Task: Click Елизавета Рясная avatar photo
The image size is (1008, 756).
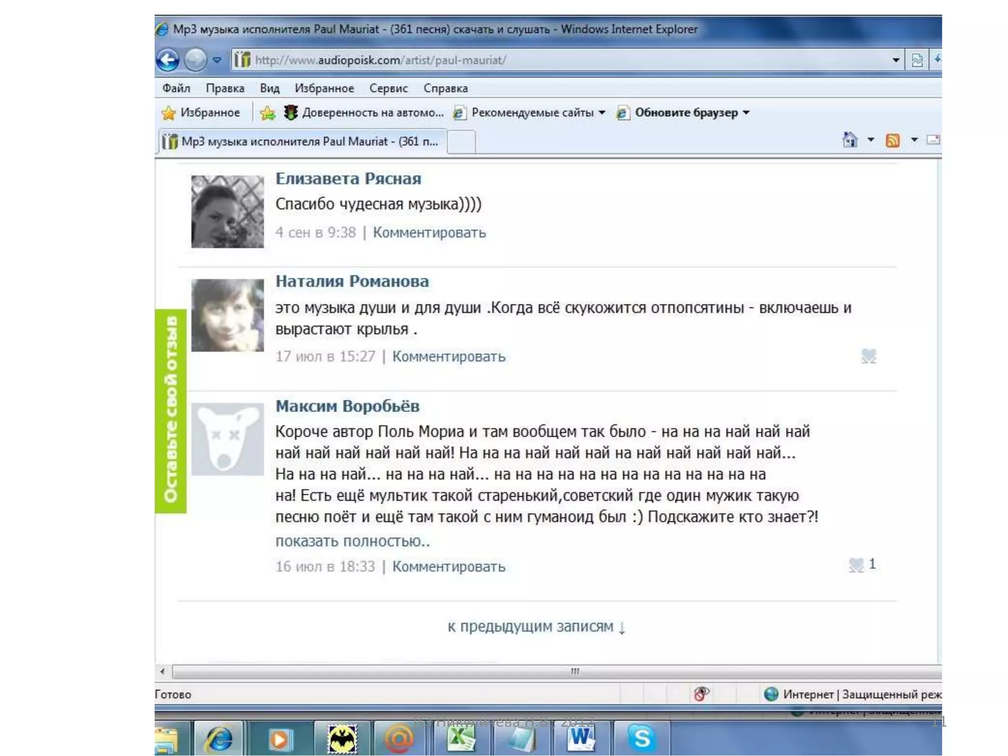Action: point(227,212)
